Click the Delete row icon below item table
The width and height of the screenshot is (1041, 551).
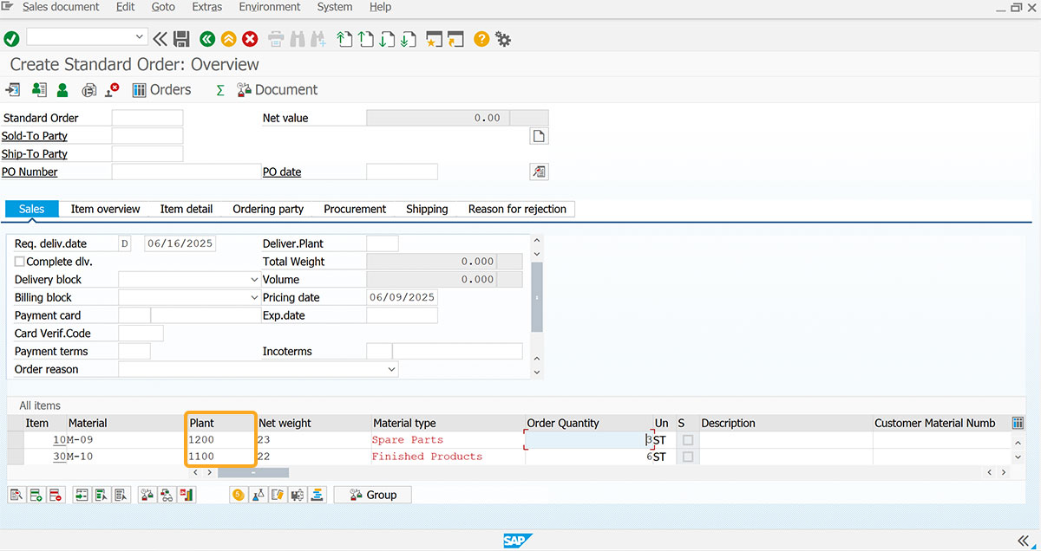[55, 495]
